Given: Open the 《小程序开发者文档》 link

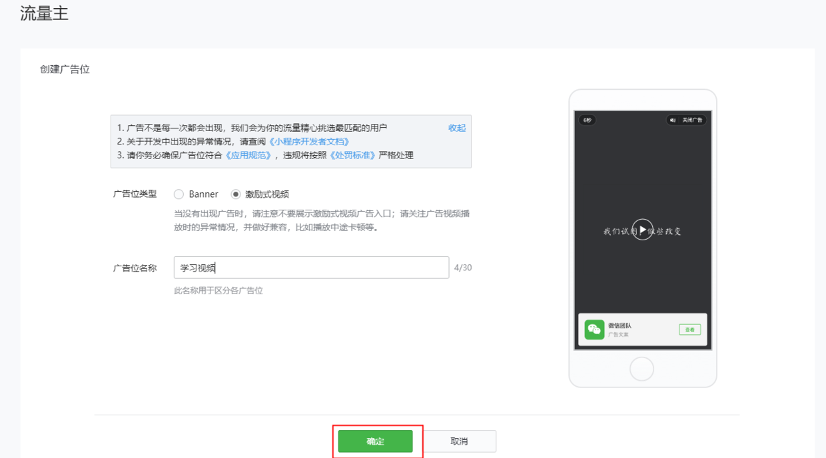Looking at the screenshot, I should click(310, 142).
